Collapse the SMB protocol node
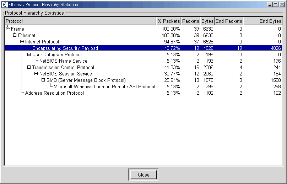 [x=43, y=80]
